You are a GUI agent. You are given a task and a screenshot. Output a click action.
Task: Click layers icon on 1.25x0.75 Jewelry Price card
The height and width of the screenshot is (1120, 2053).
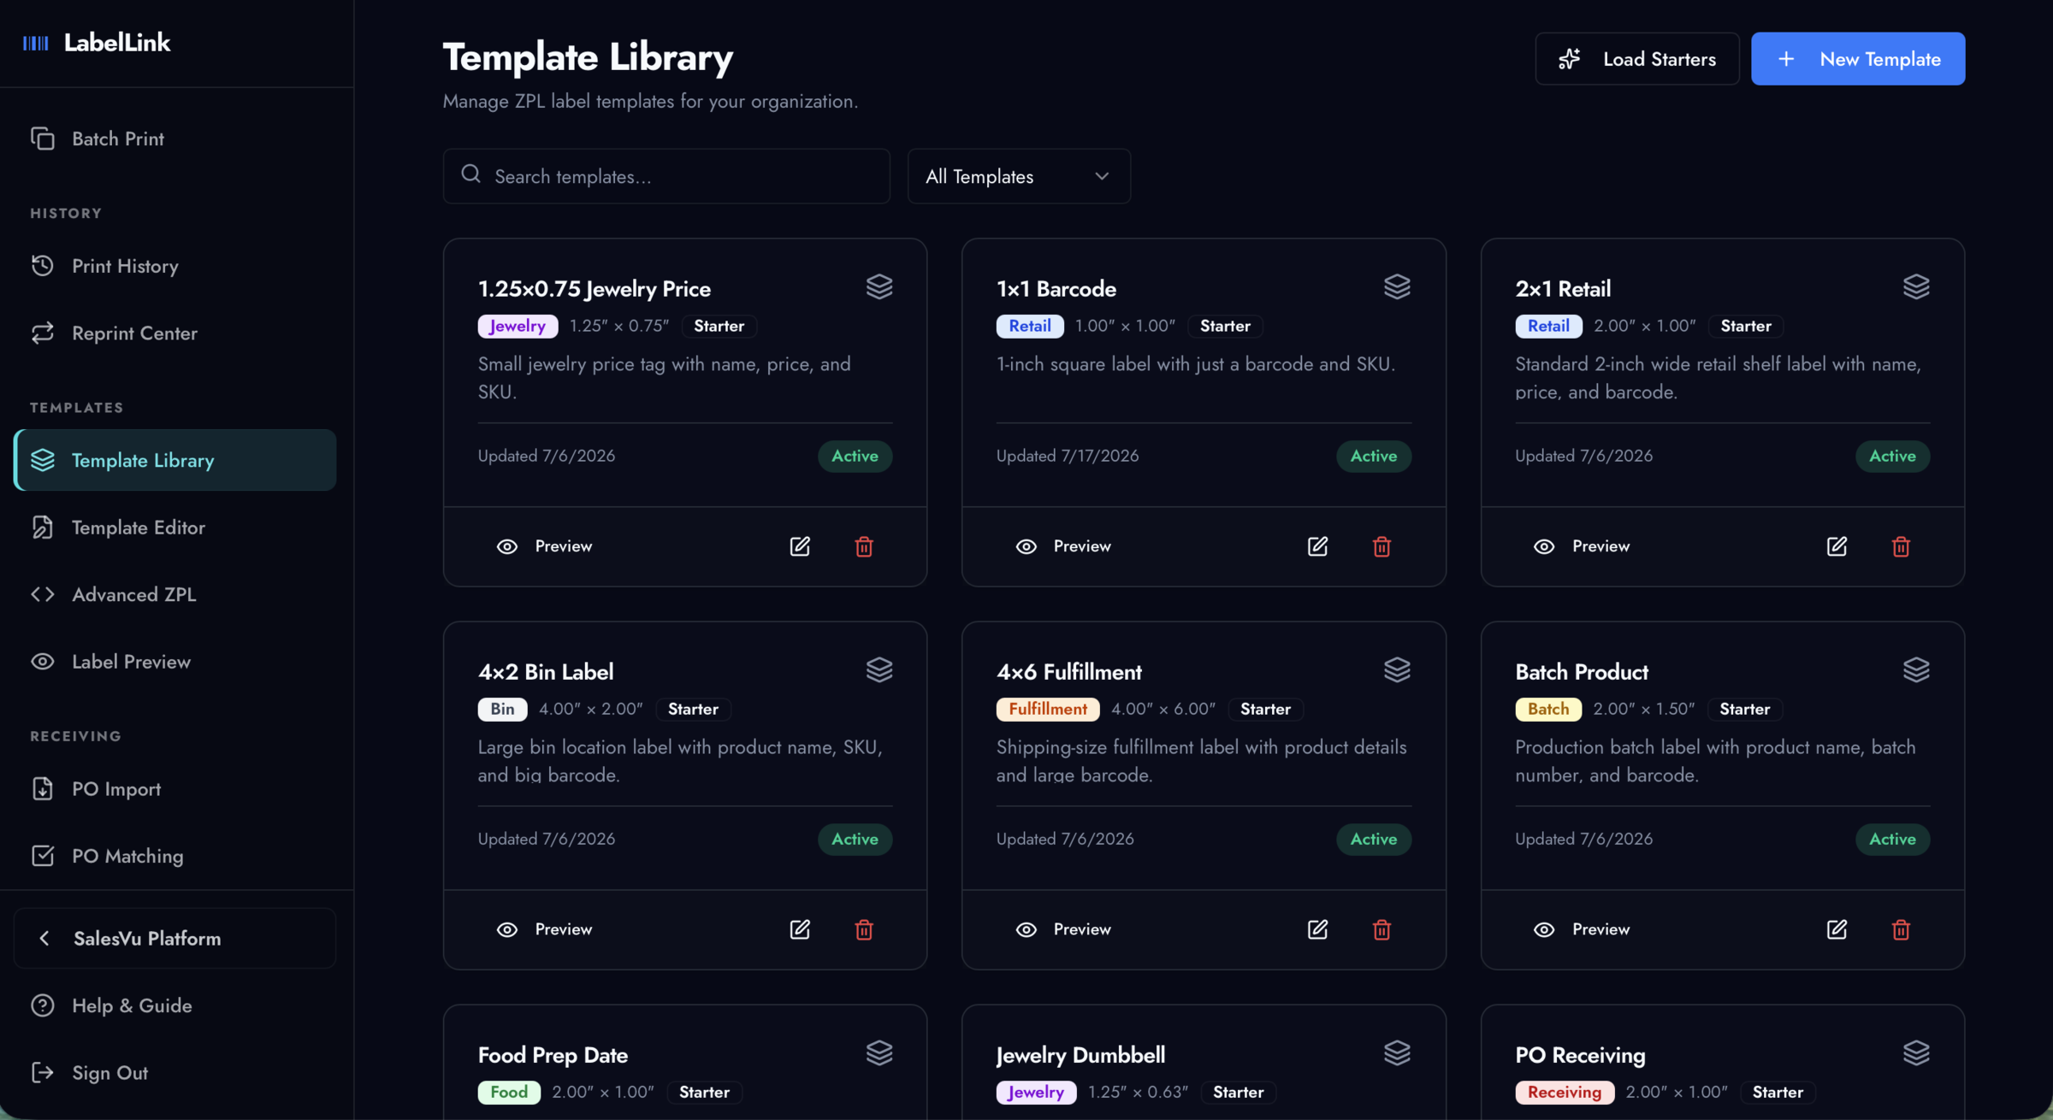[879, 286]
